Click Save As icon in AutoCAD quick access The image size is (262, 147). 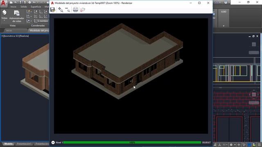coord(25,2)
